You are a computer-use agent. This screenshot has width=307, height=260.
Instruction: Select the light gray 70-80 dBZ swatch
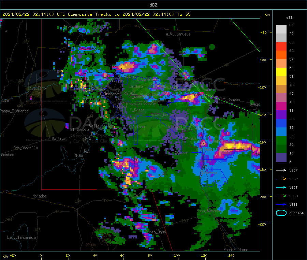(281, 29)
